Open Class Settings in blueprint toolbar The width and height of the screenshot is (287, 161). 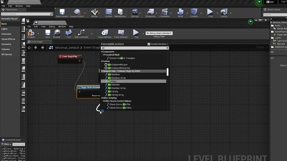pyautogui.click(x=104, y=34)
